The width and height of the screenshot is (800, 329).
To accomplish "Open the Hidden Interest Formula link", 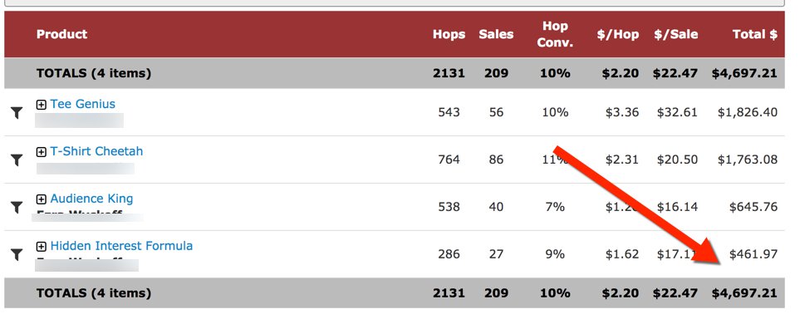I will (121, 246).
